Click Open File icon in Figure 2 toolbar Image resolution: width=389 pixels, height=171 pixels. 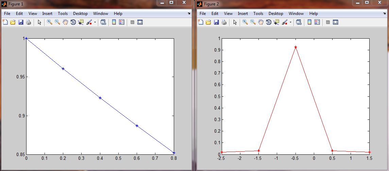tap(208, 22)
